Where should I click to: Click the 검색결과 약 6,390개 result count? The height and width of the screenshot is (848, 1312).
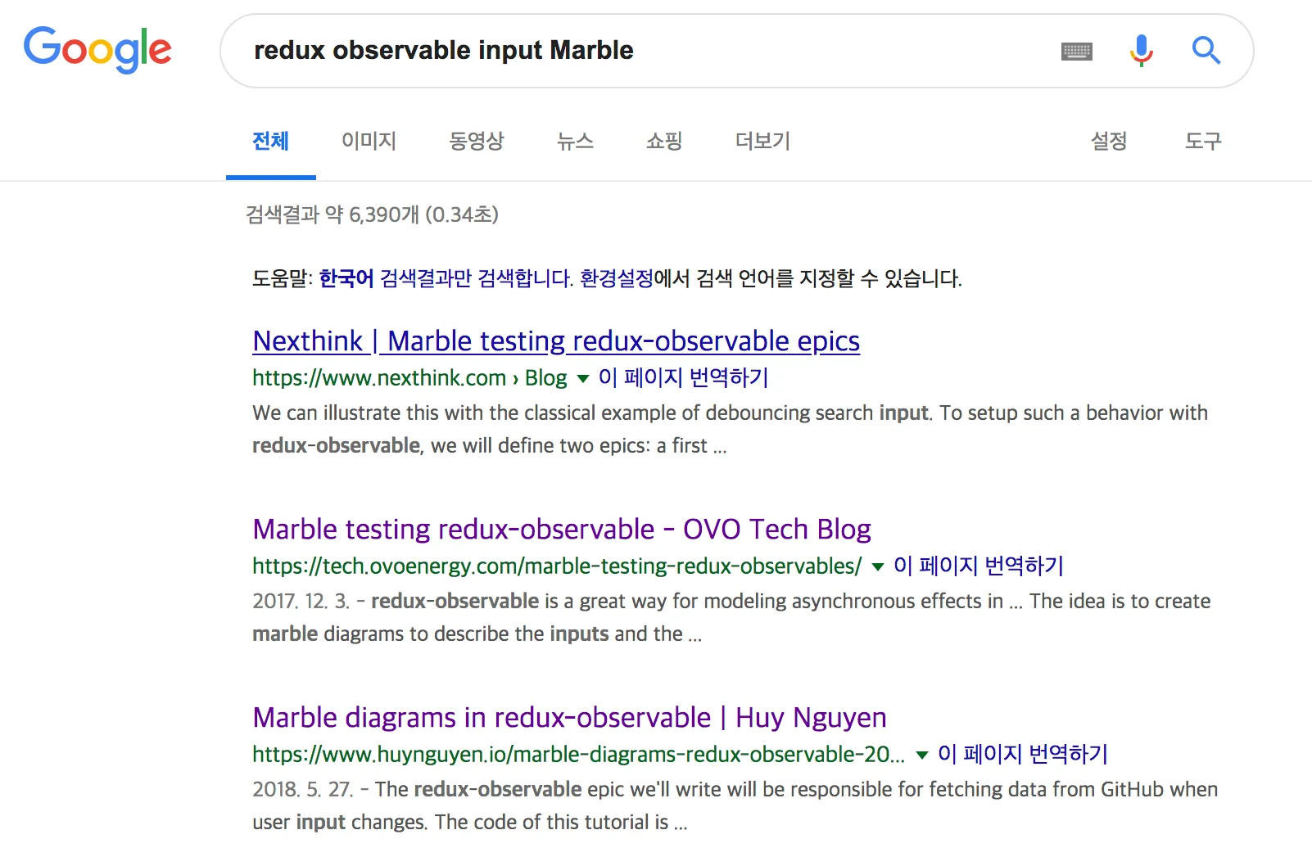coord(372,214)
